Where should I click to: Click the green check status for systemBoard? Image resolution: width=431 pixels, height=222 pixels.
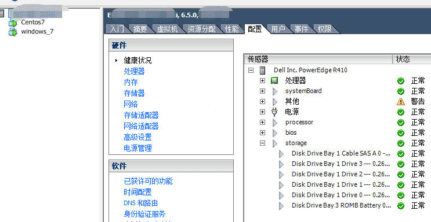click(401, 91)
